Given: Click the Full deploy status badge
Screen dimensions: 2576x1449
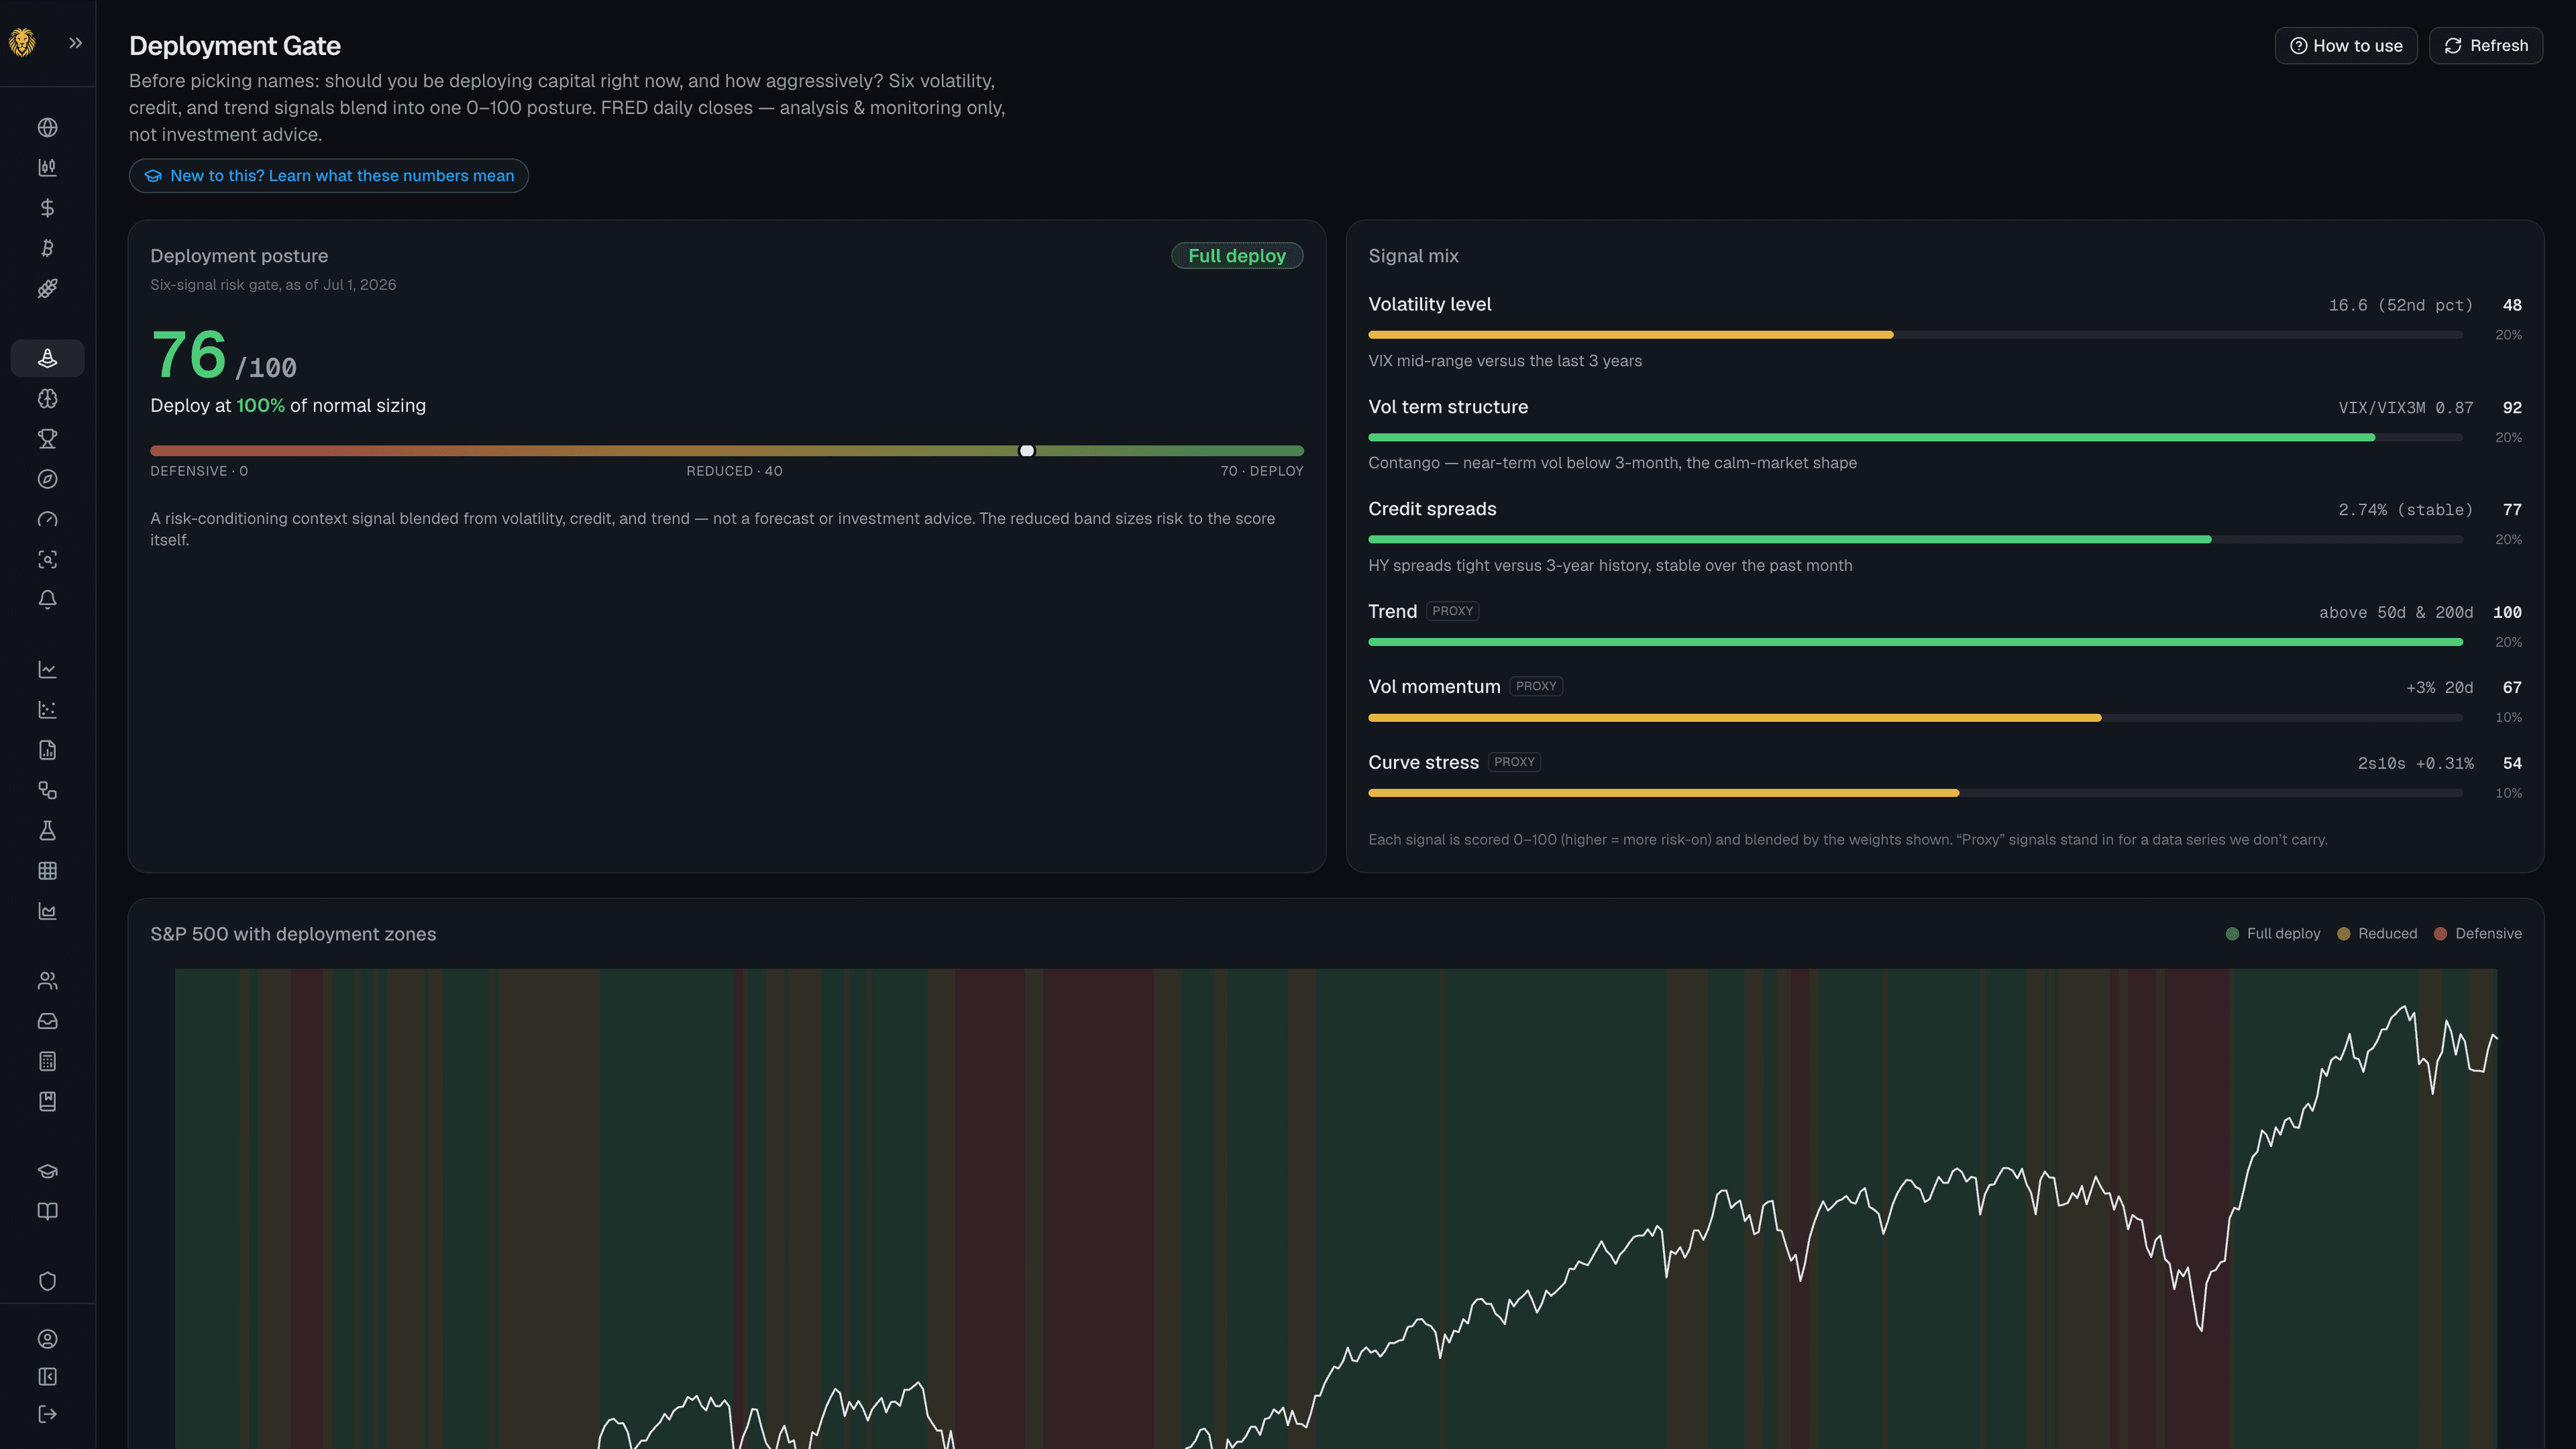Looking at the screenshot, I should click(1237, 256).
